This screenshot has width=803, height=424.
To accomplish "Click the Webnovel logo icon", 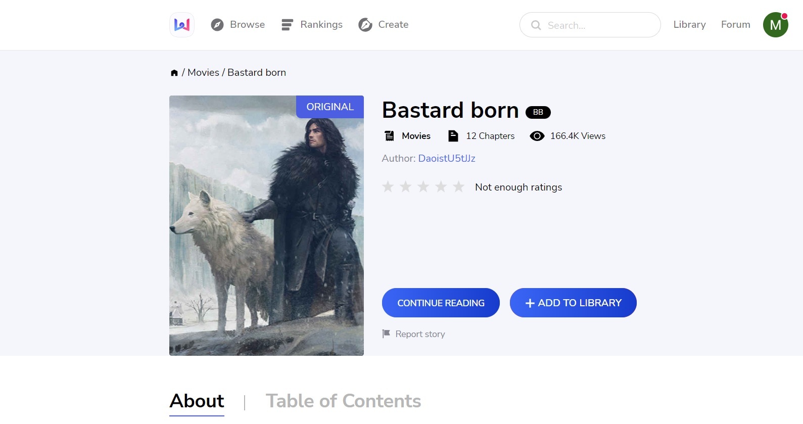I will point(182,25).
